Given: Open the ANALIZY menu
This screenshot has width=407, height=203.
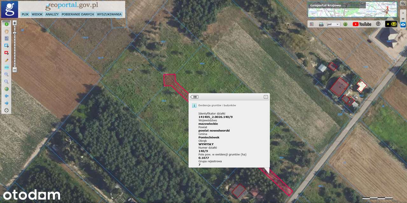Looking at the screenshot, I should click(x=52, y=14).
